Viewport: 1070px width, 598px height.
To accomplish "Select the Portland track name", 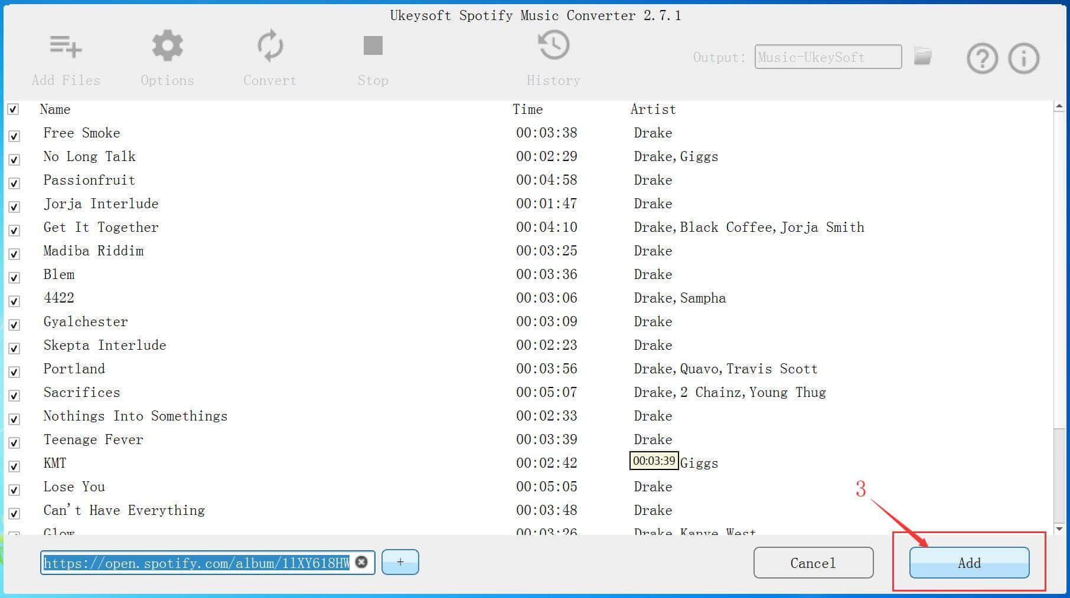I will click(x=74, y=369).
